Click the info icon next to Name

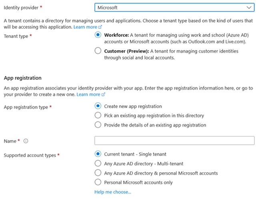pyautogui.click(x=26, y=141)
